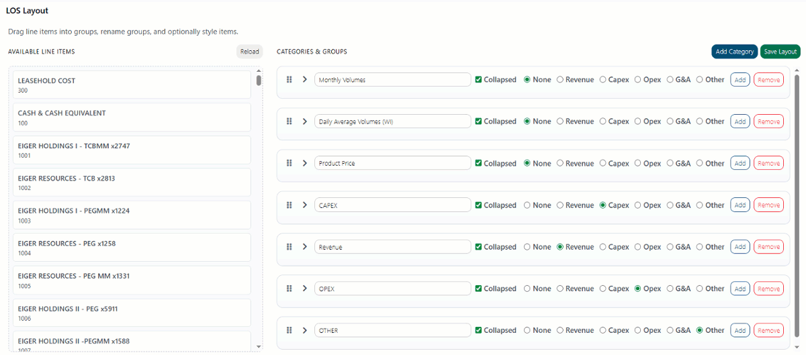Uncheck Collapsed for Revenue group
806x355 pixels.
(x=478, y=247)
